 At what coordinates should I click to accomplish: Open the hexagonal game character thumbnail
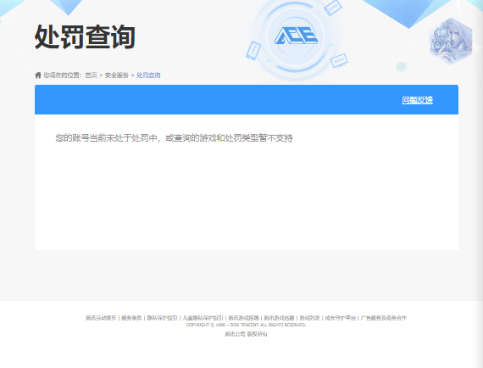click(451, 41)
